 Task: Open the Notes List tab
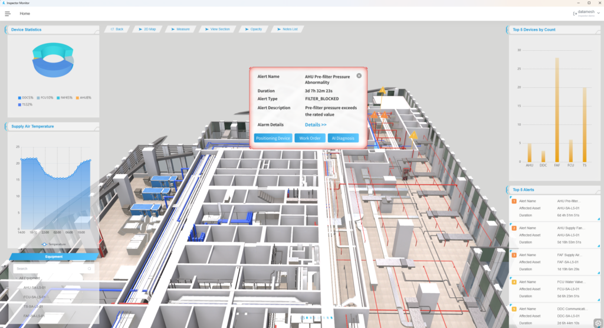287,29
